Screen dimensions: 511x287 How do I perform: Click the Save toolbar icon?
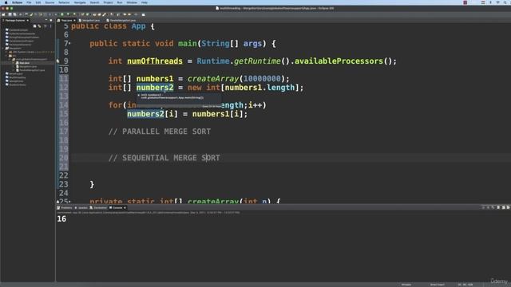(10, 14)
